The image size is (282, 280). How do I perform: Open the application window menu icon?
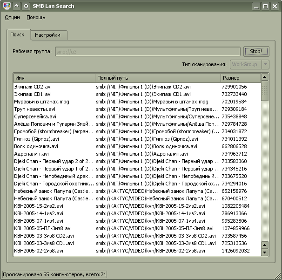pyautogui.click(x=7, y=6)
